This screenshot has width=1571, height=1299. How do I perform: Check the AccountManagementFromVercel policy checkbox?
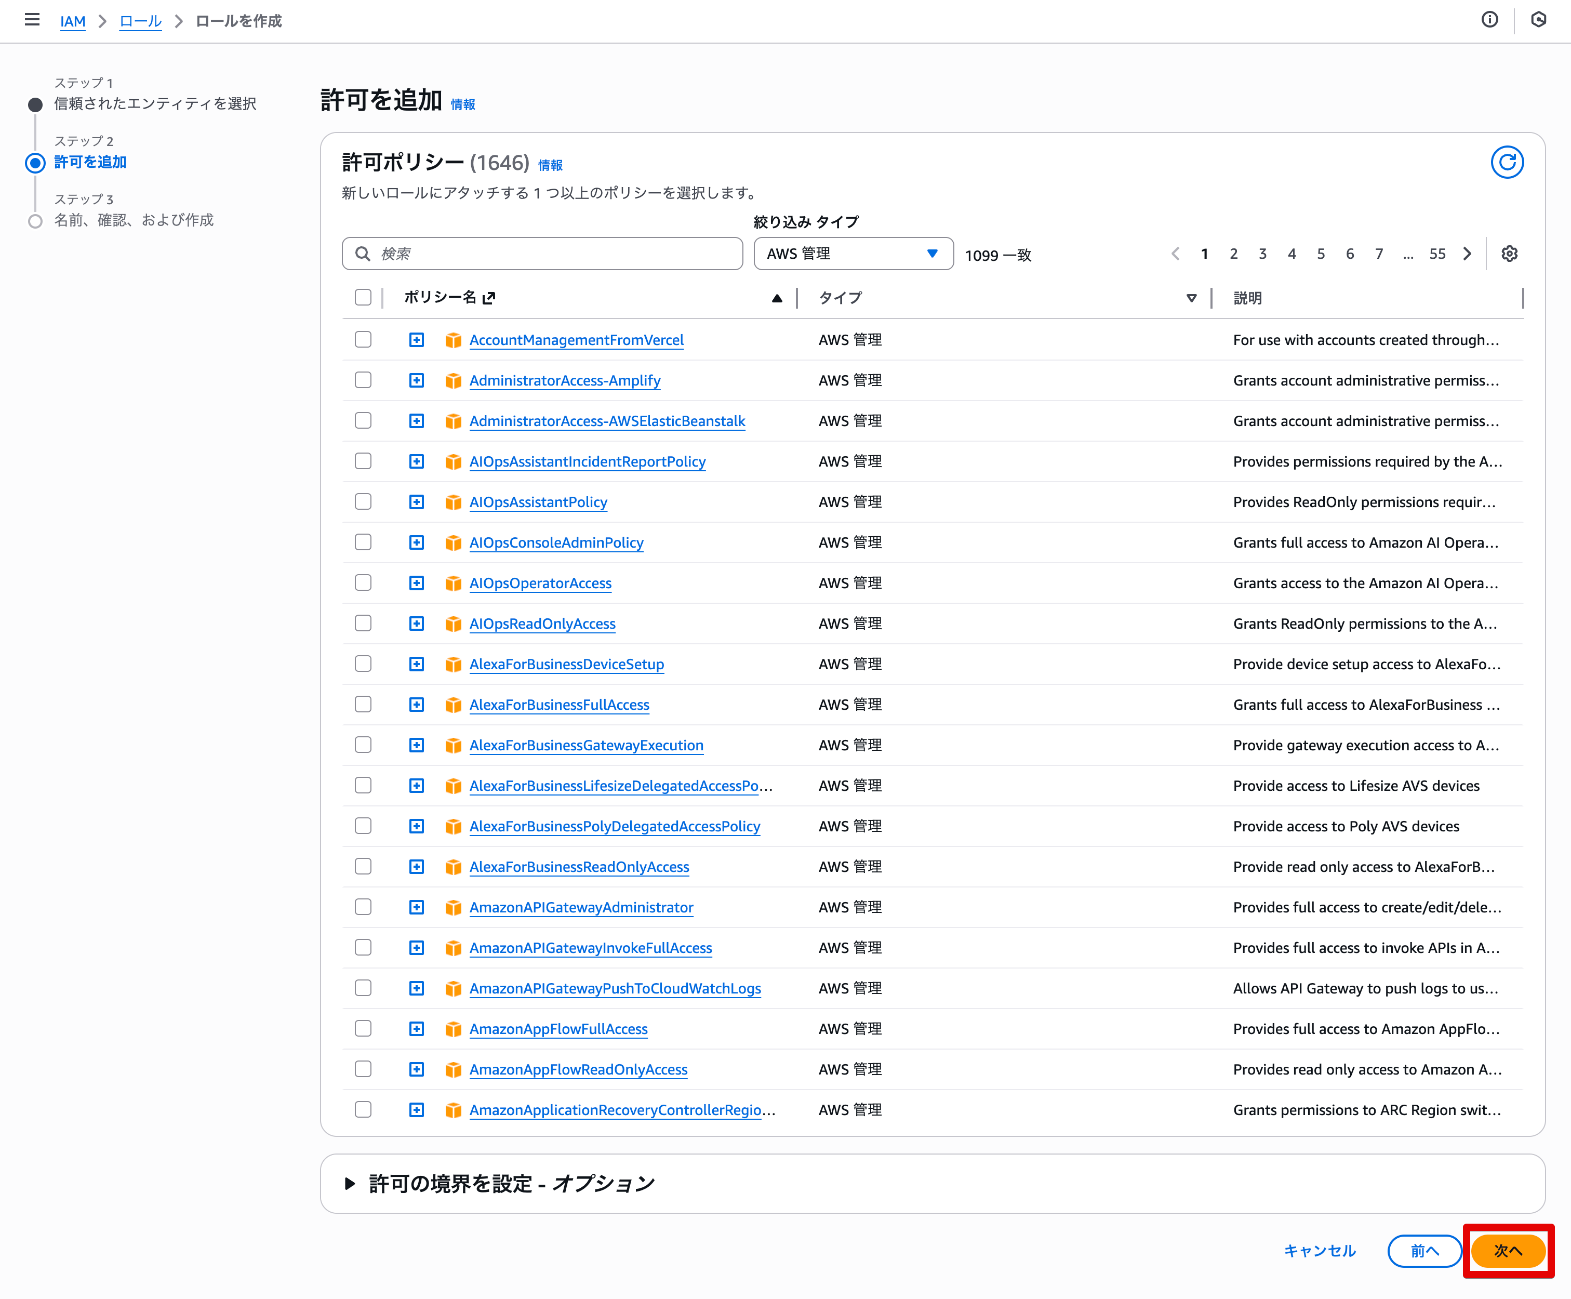pyautogui.click(x=363, y=339)
